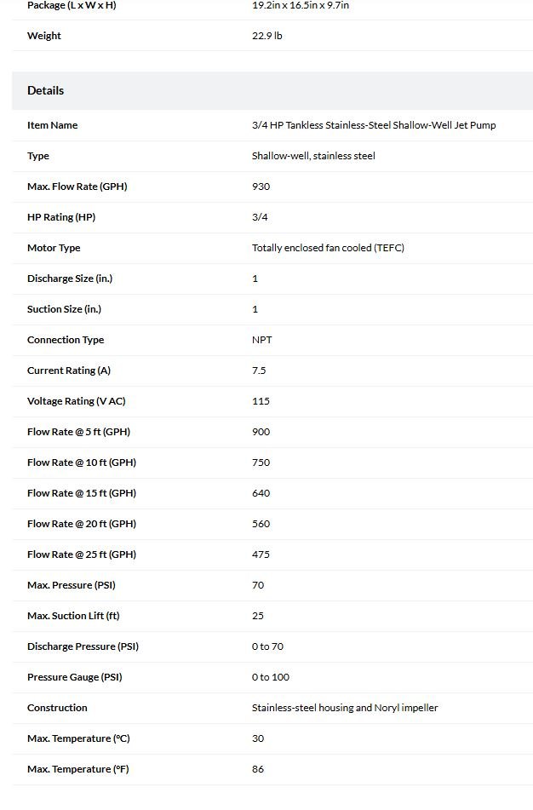
Task: Select the Construction row label
Action: (57, 708)
